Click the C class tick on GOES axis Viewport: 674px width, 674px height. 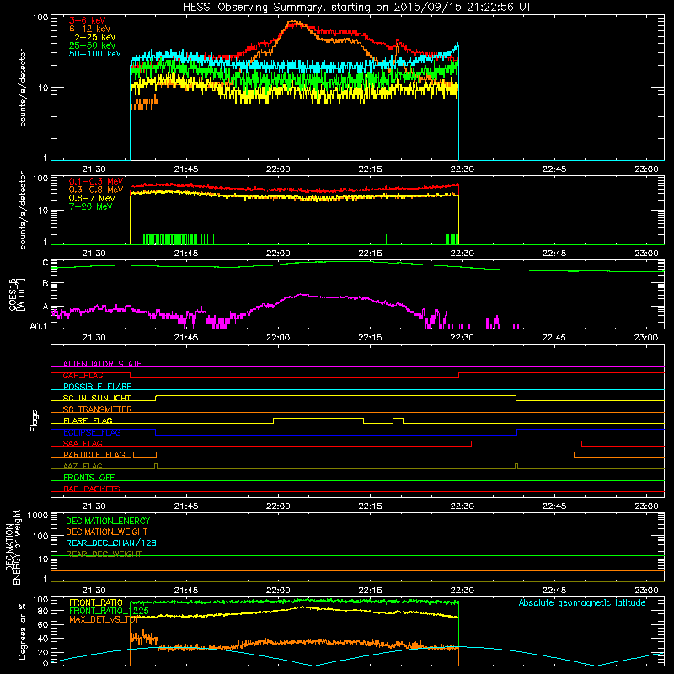point(45,262)
